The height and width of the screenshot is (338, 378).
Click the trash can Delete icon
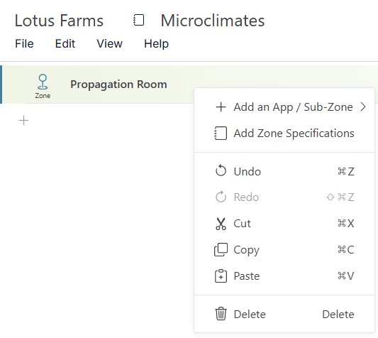click(x=221, y=314)
